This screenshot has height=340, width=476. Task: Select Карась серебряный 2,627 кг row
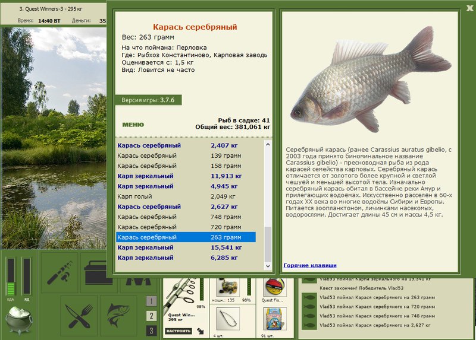(186, 206)
